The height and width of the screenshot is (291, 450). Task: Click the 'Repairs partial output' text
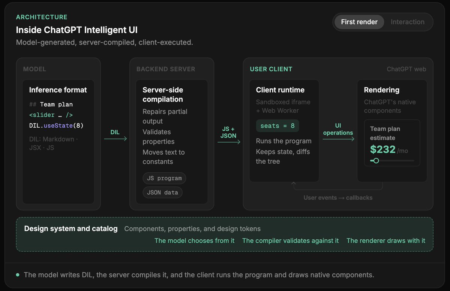tap(165, 116)
